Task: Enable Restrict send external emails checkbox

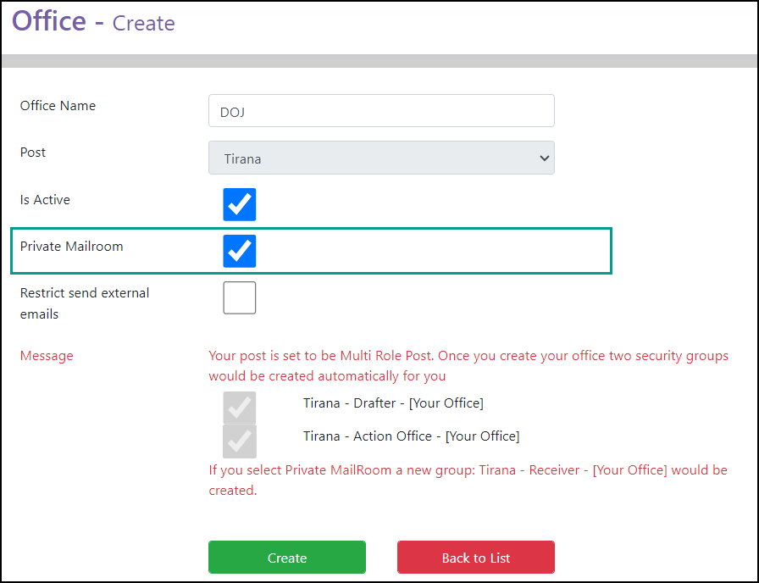Action: click(x=239, y=297)
